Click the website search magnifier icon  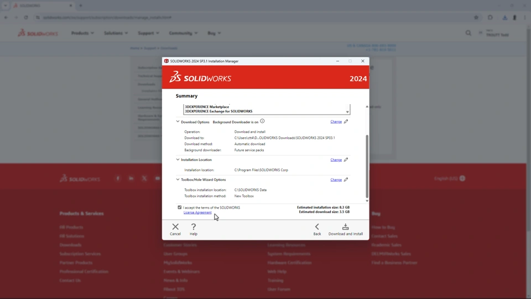click(468, 33)
